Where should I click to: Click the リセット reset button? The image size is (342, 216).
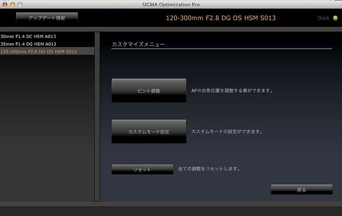click(x=142, y=169)
